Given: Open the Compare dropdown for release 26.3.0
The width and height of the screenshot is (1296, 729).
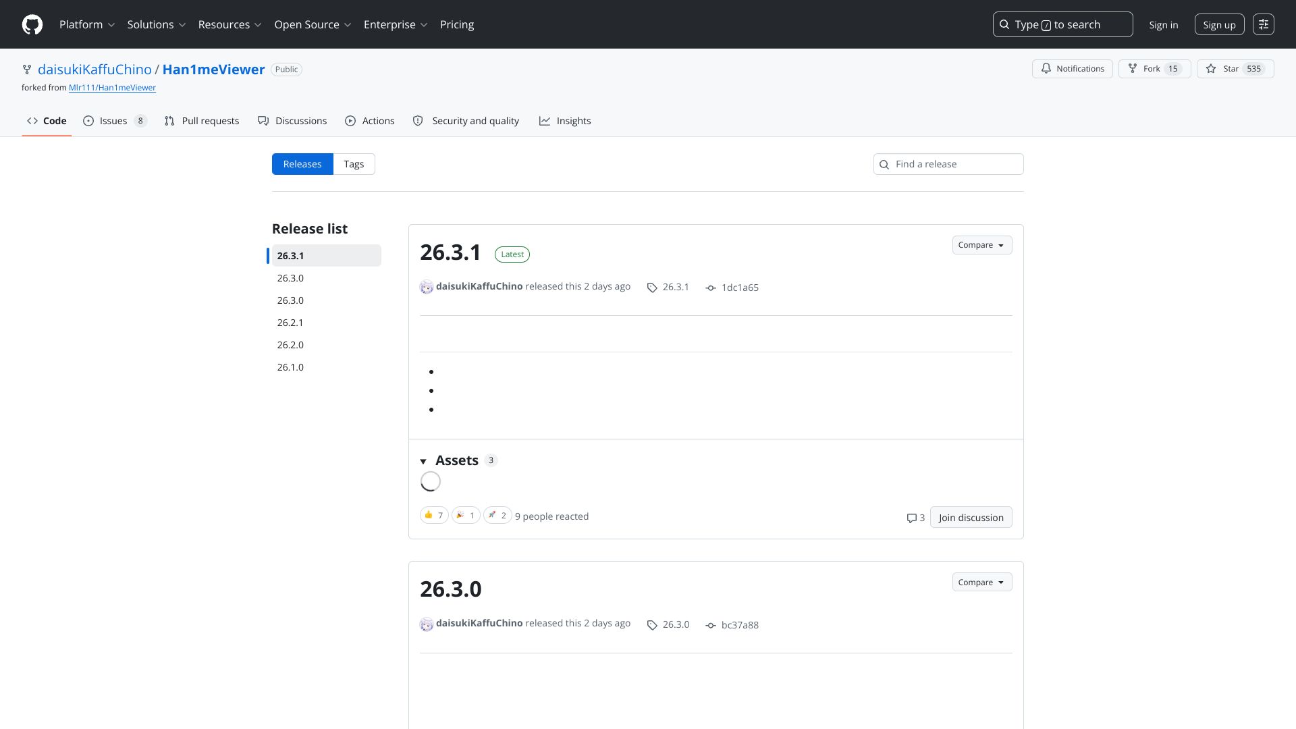Looking at the screenshot, I should (x=982, y=582).
